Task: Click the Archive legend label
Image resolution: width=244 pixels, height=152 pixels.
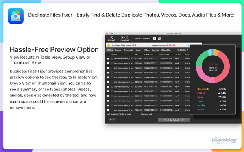Action: [201, 105]
